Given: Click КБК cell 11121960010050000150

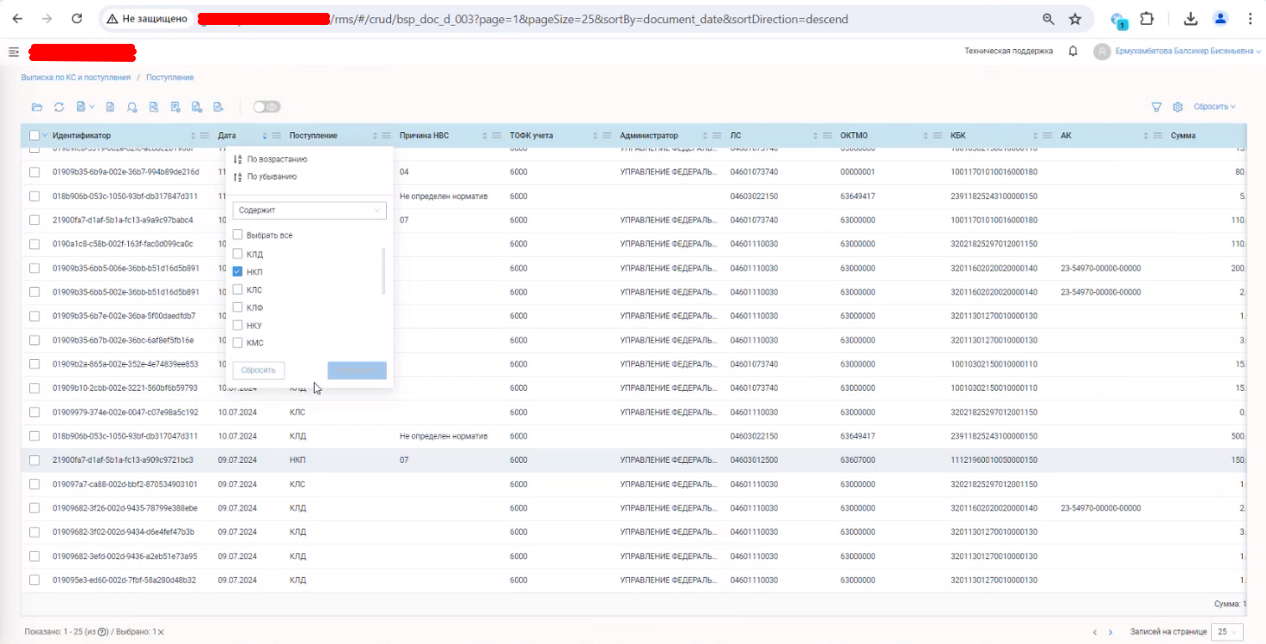Looking at the screenshot, I should click(x=994, y=460).
